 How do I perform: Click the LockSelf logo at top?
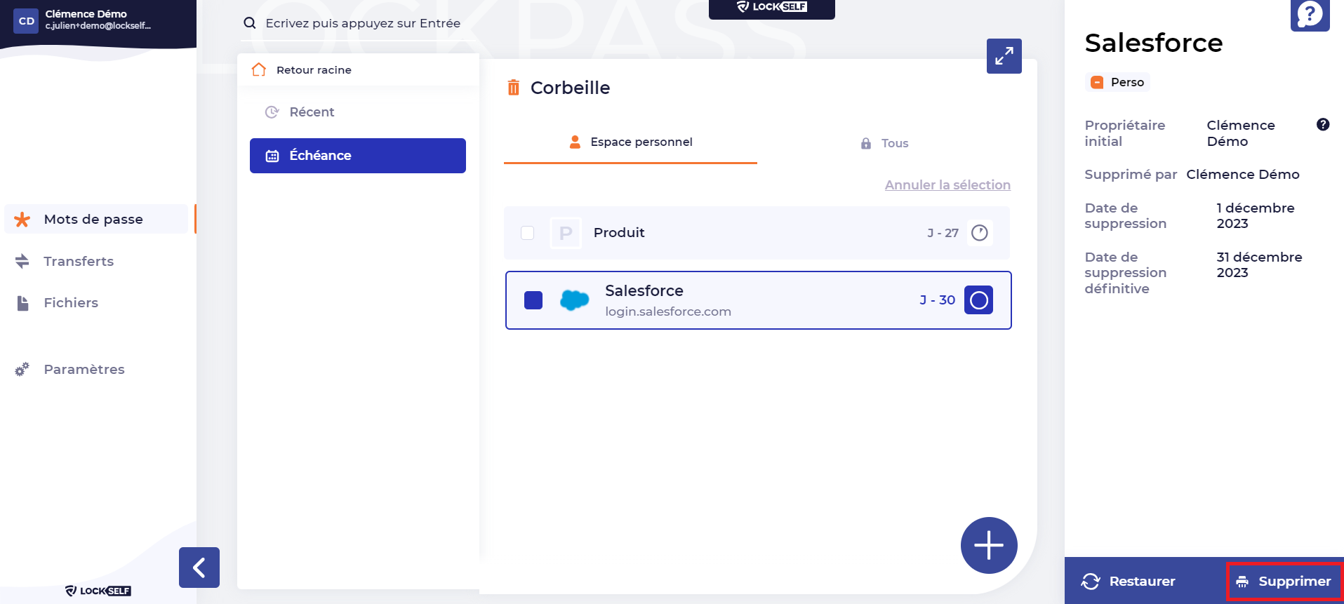pos(772,8)
